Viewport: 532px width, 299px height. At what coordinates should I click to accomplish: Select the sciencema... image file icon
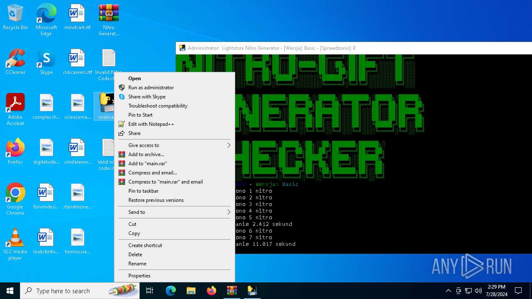[77, 107]
